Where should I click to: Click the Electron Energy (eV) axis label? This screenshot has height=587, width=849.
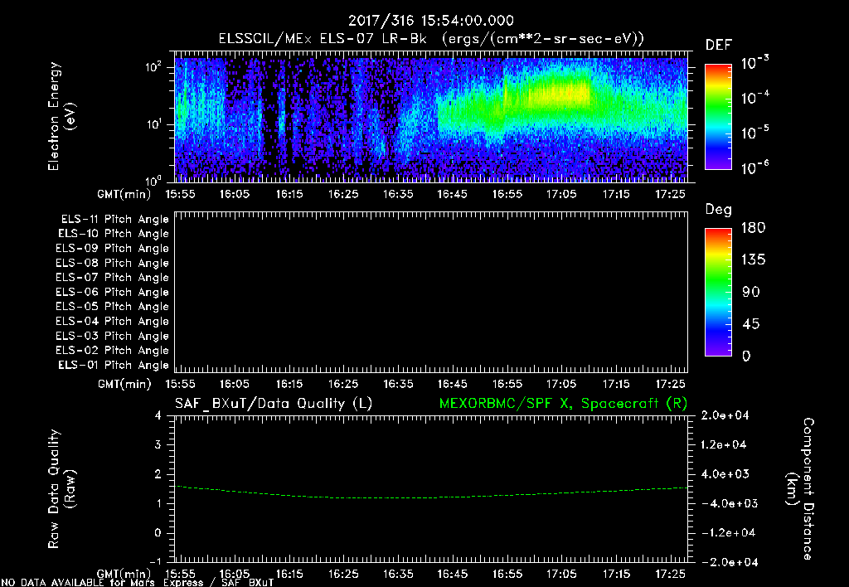[61, 116]
